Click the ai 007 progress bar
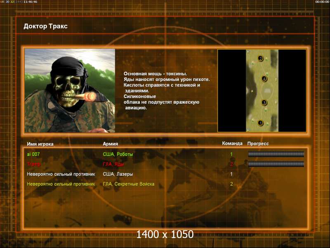Image resolution: width=330 pixels, height=248 pixels. tap(276, 154)
